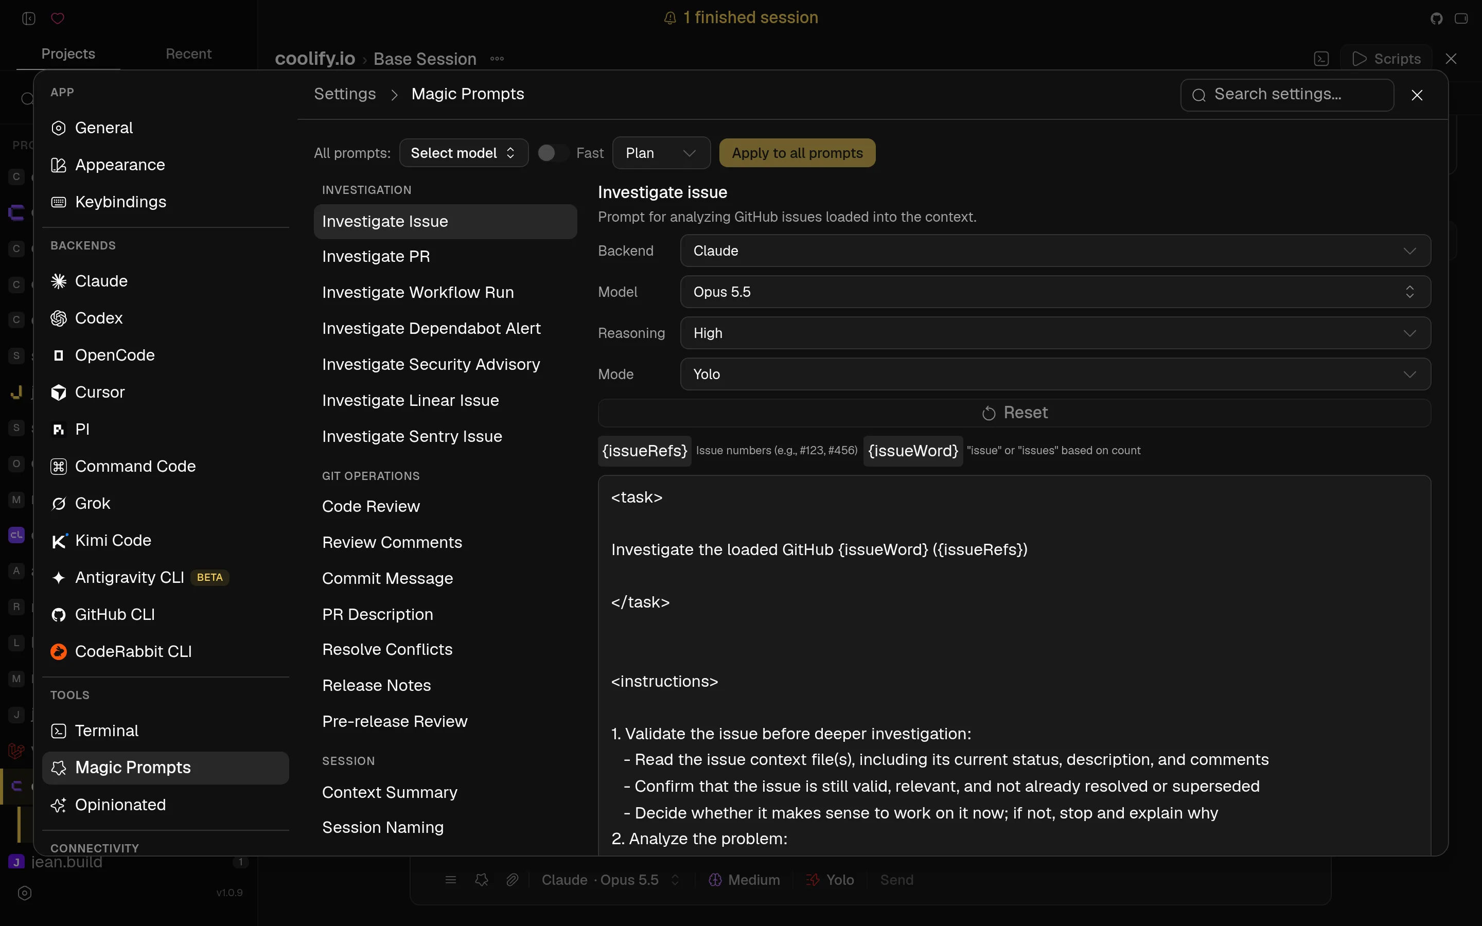Screen dimensions: 1482x926
Task: Select Investigate Linear Issue prompt
Action: pos(445,401)
